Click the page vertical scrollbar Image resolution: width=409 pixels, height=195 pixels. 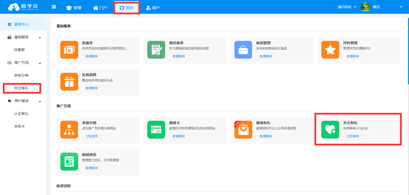[408, 51]
